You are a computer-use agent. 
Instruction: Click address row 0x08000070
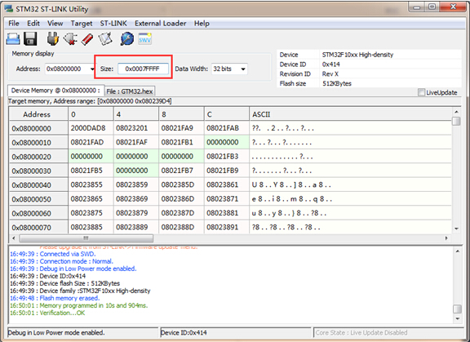[38, 227]
